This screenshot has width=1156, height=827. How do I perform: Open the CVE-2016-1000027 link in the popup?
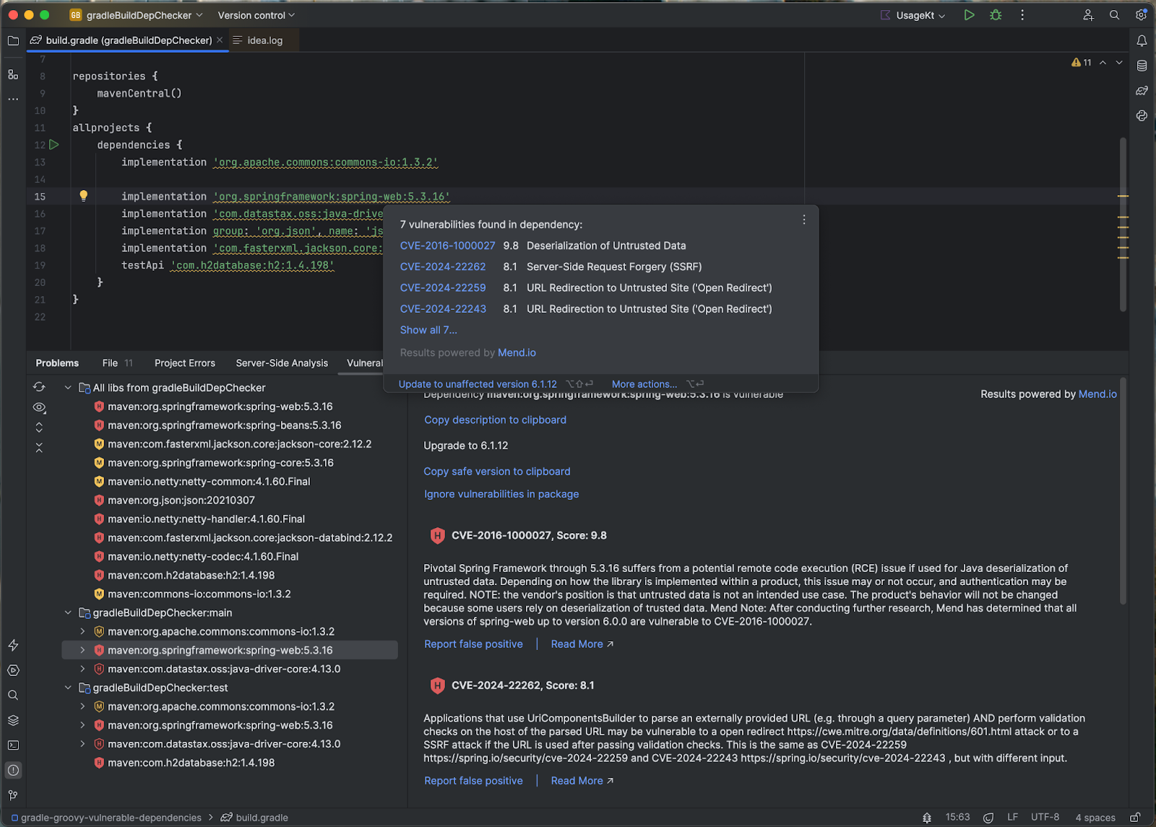point(448,246)
